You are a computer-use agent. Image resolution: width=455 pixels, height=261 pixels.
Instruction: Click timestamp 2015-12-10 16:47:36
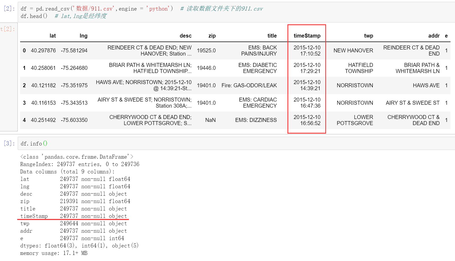point(307,103)
